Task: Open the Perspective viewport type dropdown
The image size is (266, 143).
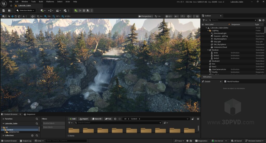Action: [x=145, y=16]
